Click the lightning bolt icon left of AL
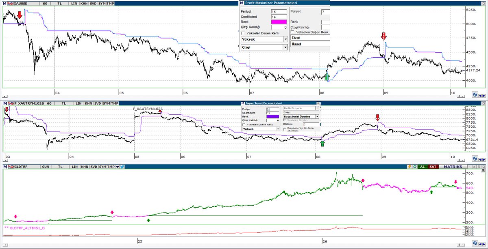Image resolution: width=488 pixels, height=249 pixels. (x=410, y=167)
